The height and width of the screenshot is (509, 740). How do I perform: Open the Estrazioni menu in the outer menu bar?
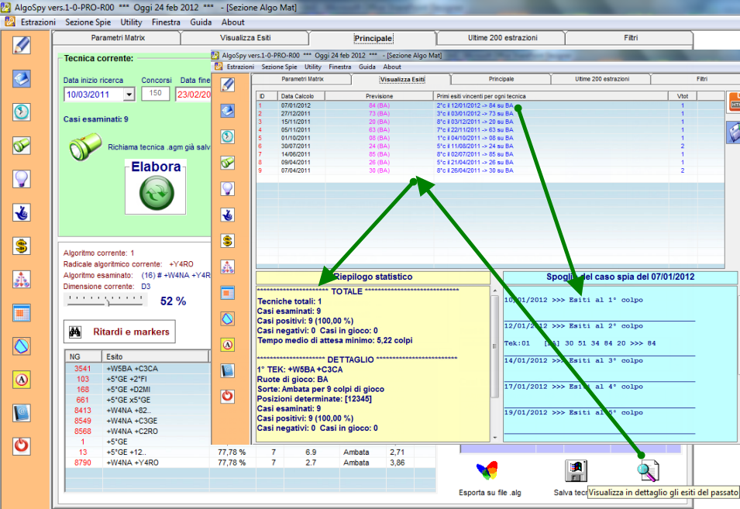[38, 22]
